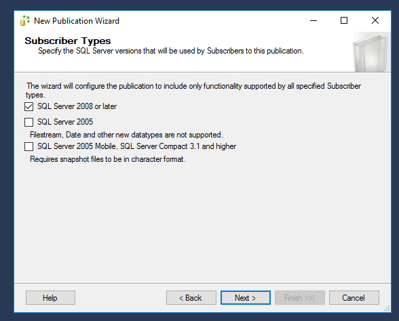Click 'Requires snapshot files to be in character format'
Viewport: 399px width, 321px height.
click(x=108, y=159)
